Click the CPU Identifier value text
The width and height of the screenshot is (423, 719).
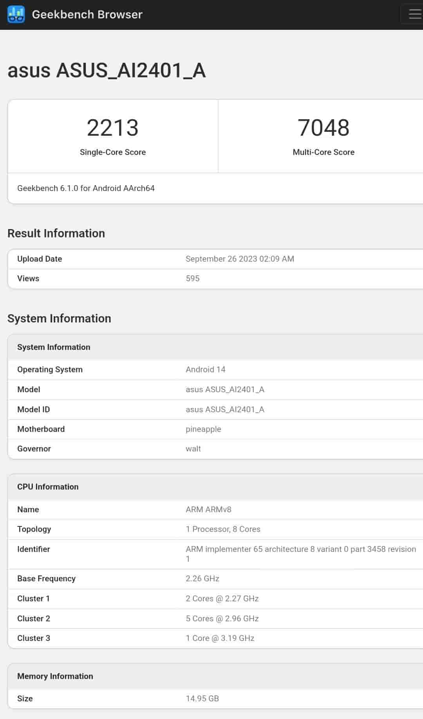point(300,550)
